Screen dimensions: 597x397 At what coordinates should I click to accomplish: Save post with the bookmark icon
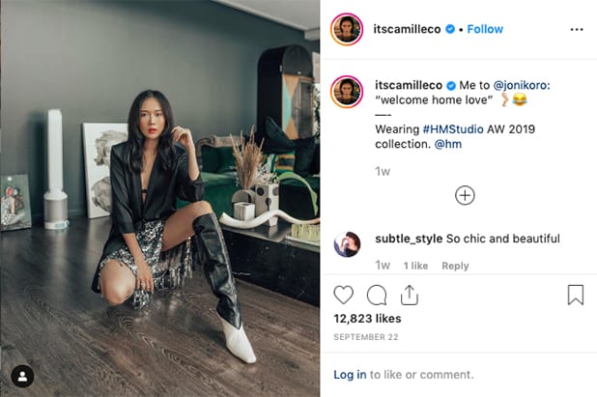point(576,295)
